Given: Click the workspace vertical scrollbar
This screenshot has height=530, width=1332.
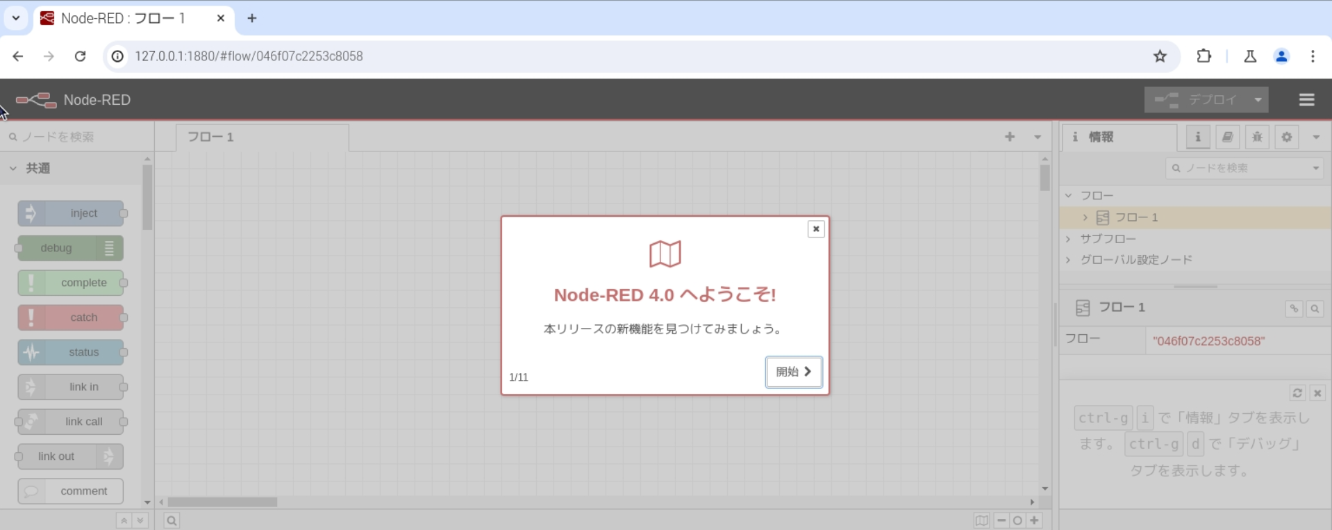Looking at the screenshot, I should coord(1044,178).
